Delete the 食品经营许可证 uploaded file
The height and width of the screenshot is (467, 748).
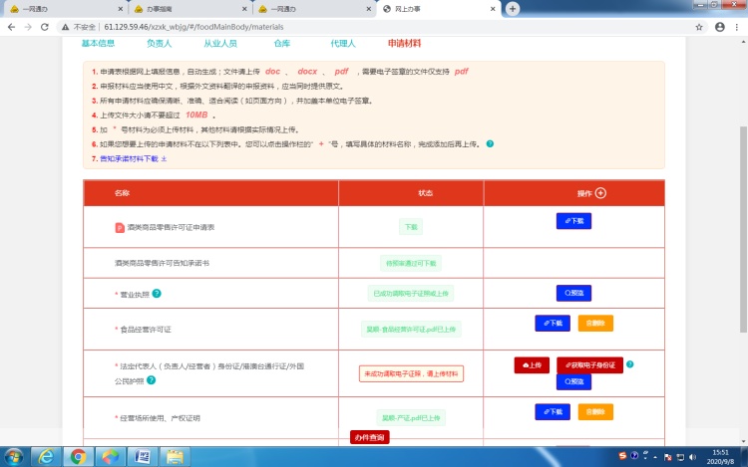point(595,323)
